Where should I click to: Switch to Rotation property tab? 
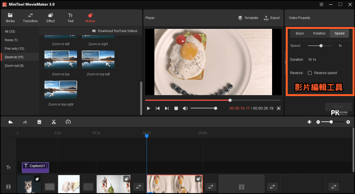[x=319, y=33]
